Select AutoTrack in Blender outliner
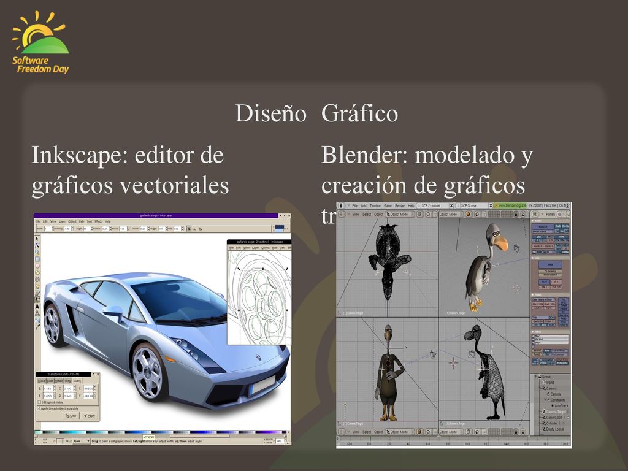 pos(562,406)
